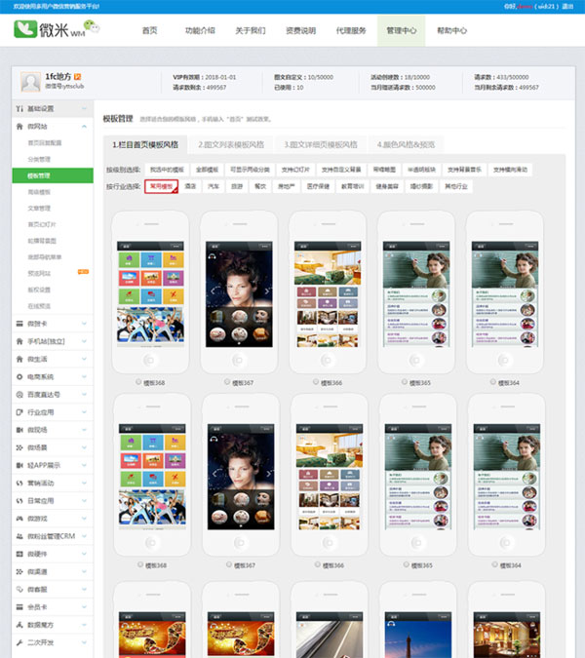Click the orange badge next to 1fc地方

coord(77,77)
